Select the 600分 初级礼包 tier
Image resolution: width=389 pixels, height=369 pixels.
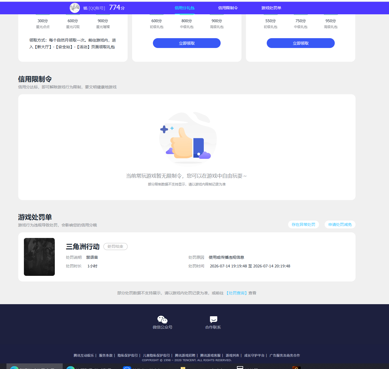157,24
